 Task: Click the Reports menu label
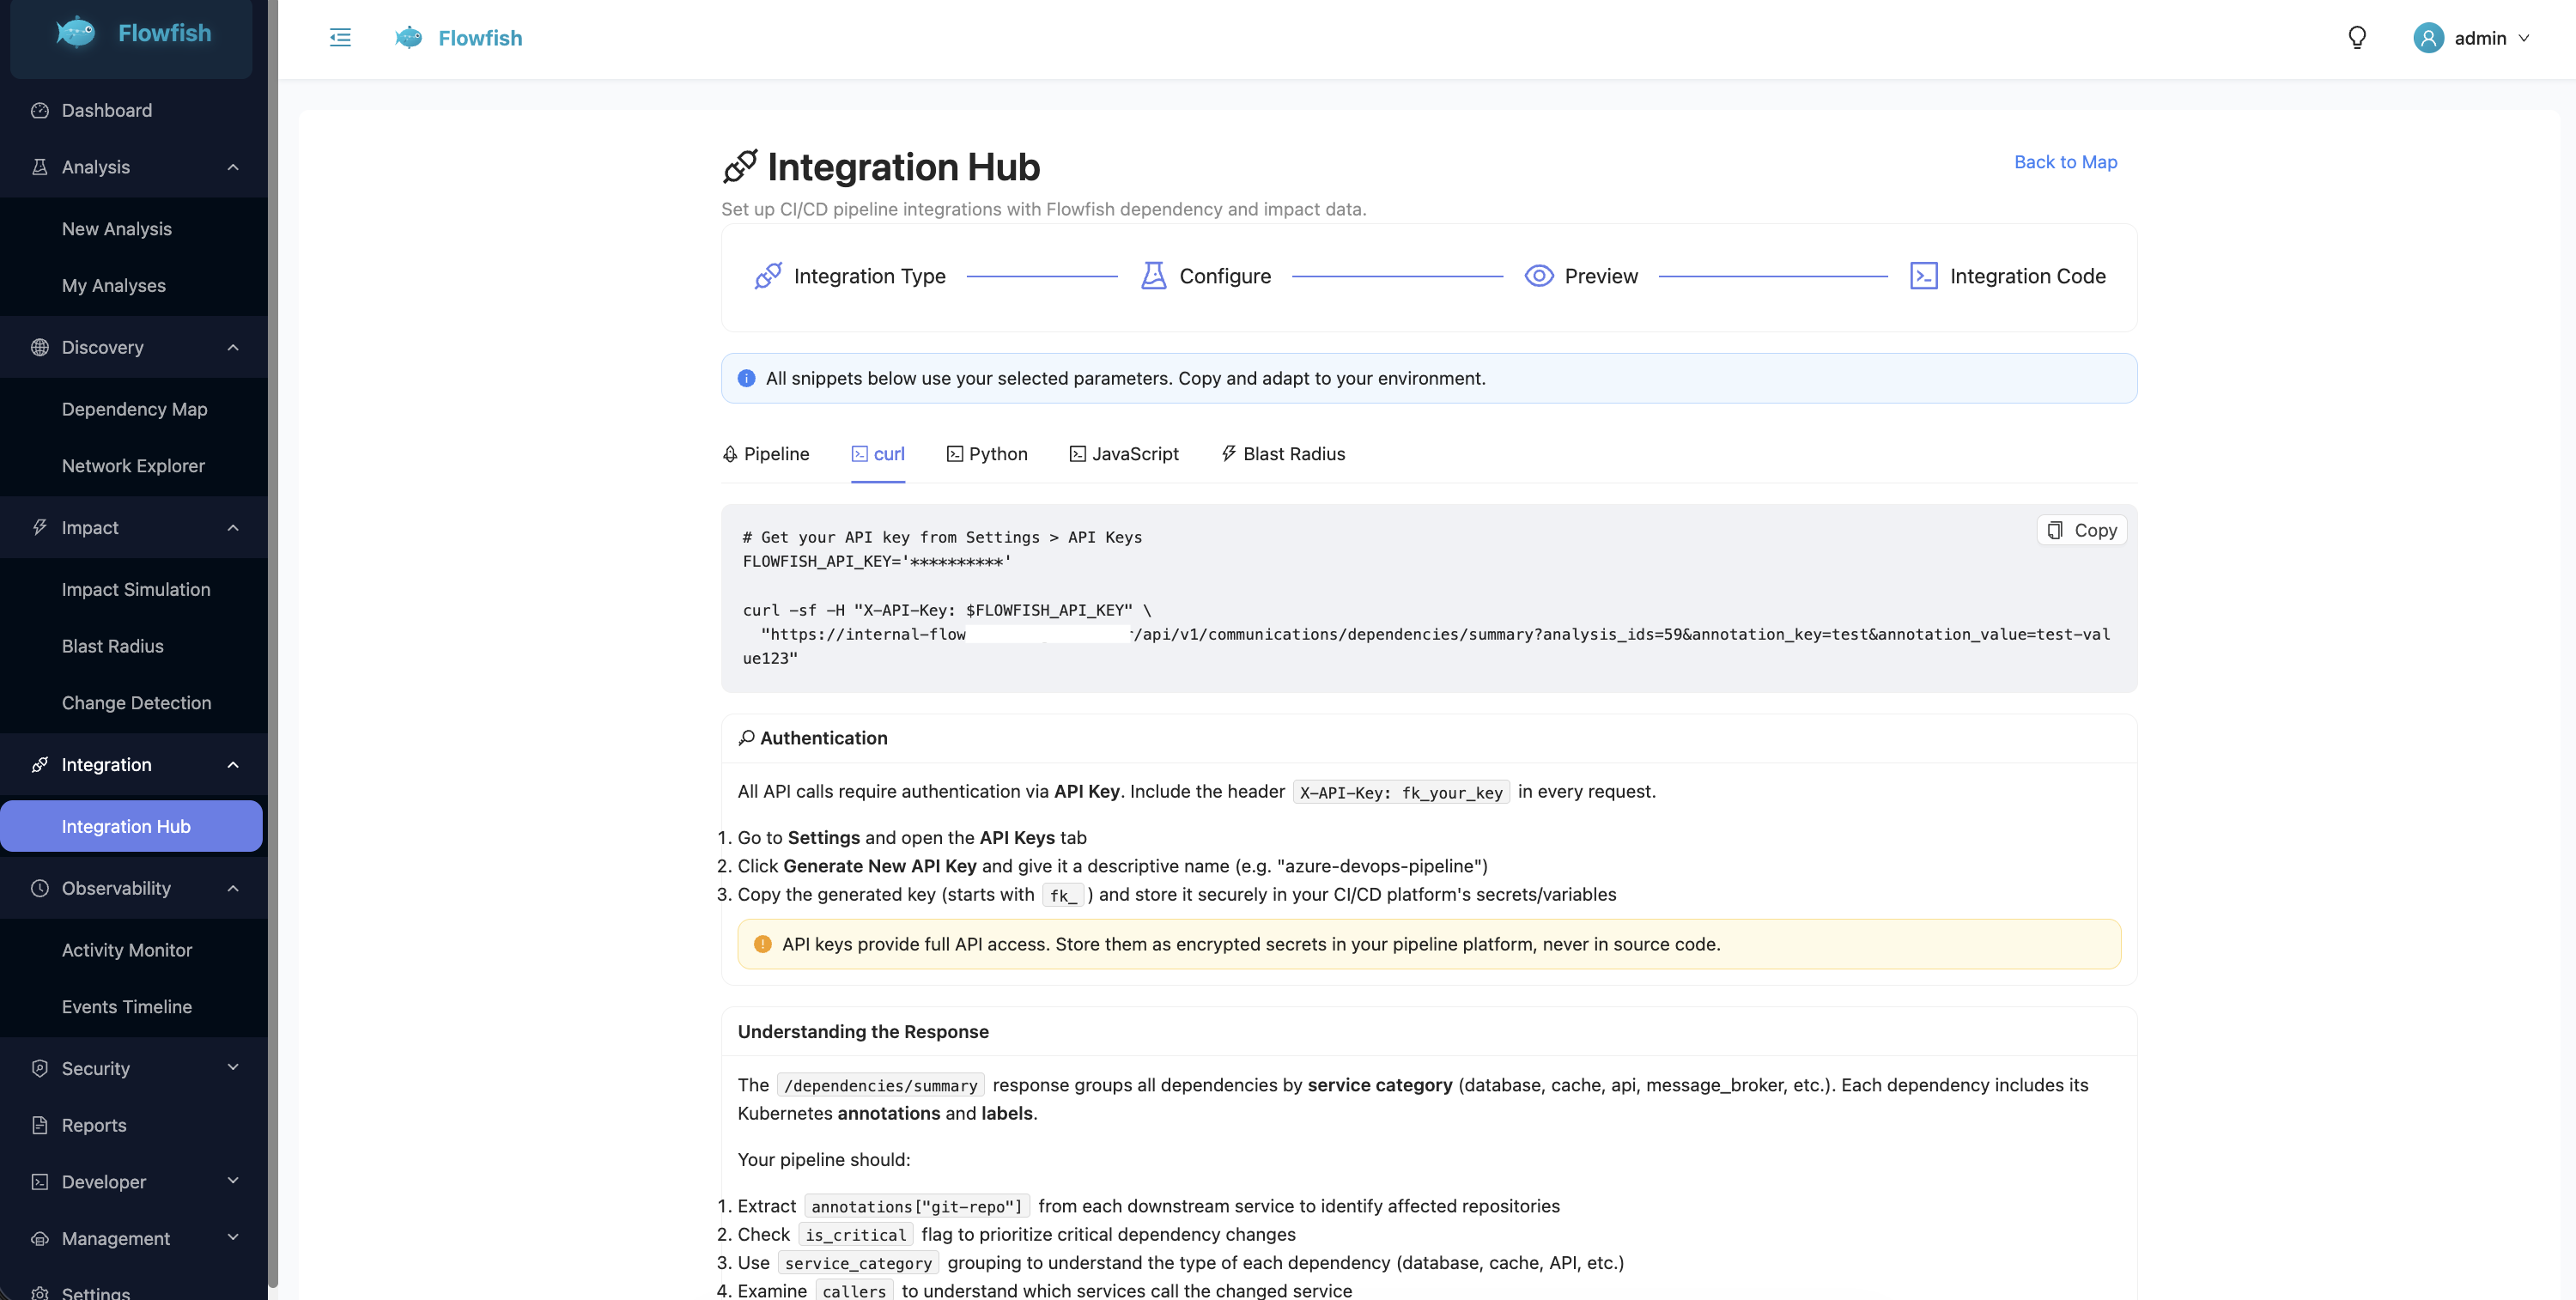click(x=94, y=1125)
